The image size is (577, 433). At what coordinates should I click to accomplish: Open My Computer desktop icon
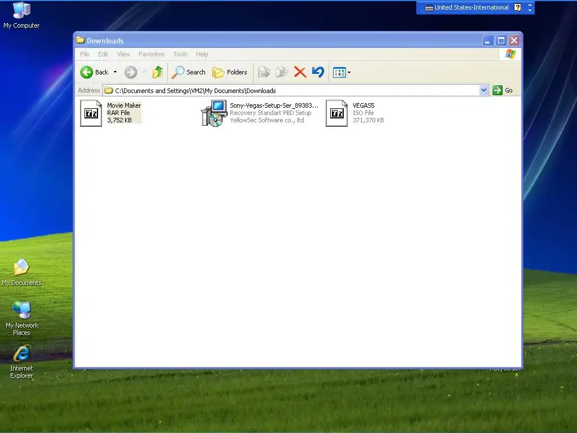pos(21,16)
